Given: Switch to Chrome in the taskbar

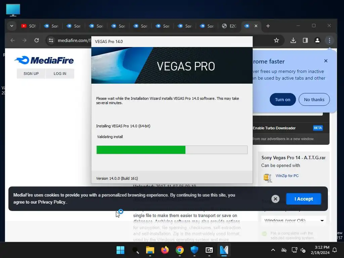Looking at the screenshot, I should (x=179, y=250).
